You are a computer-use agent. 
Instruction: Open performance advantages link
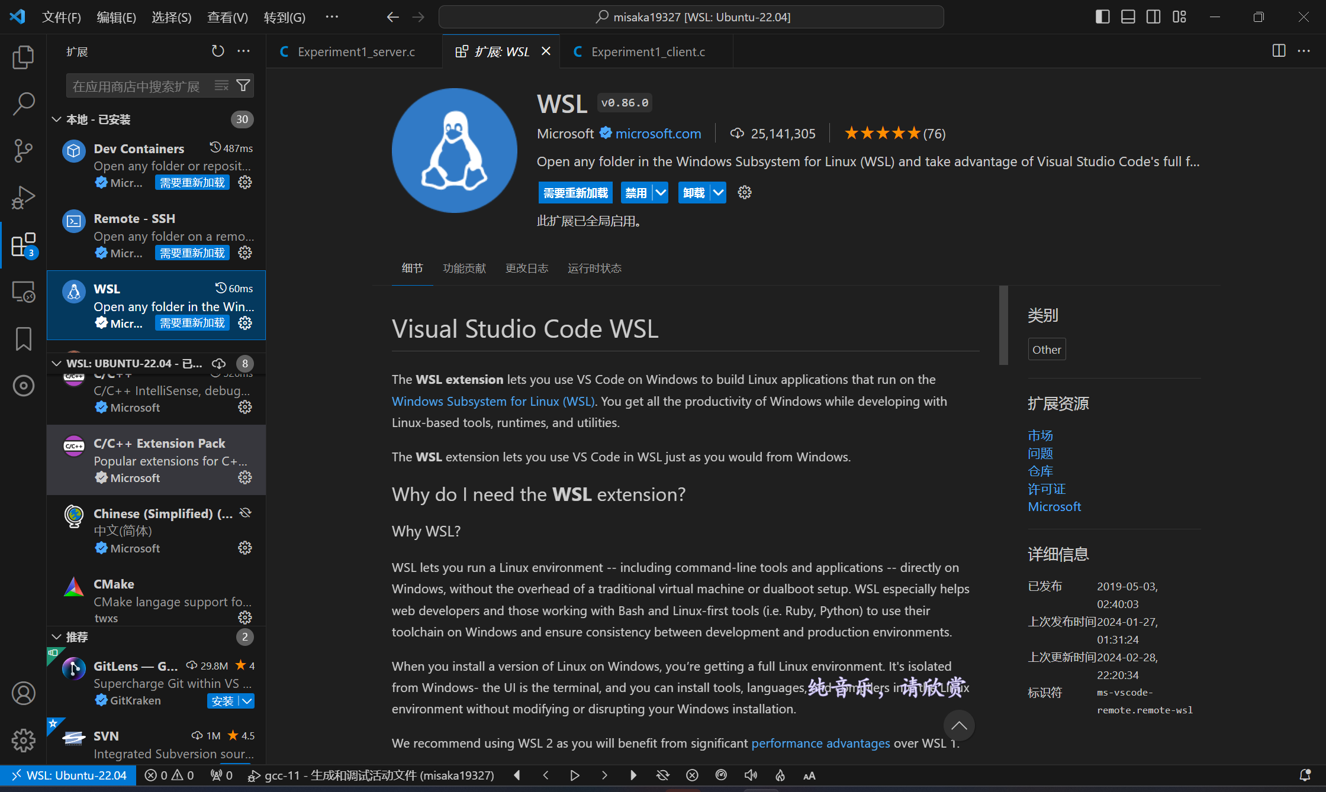coord(820,743)
